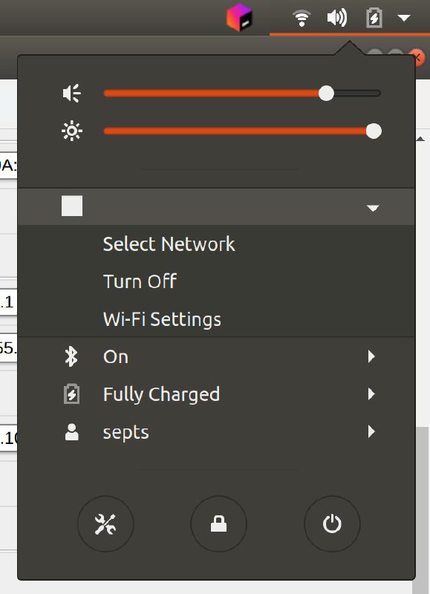Screen dimensions: 430x594
Task: Open Wi-Fi Settings
Action: [162, 319]
